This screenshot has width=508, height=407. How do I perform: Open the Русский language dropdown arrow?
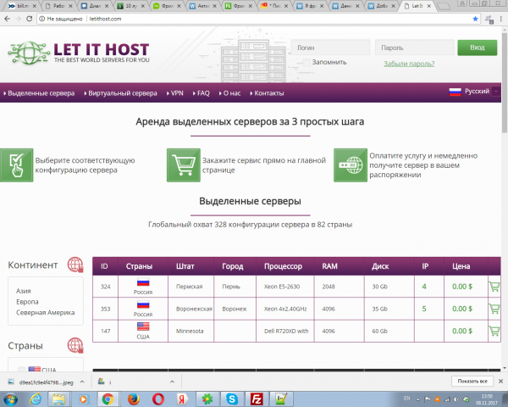click(x=495, y=92)
